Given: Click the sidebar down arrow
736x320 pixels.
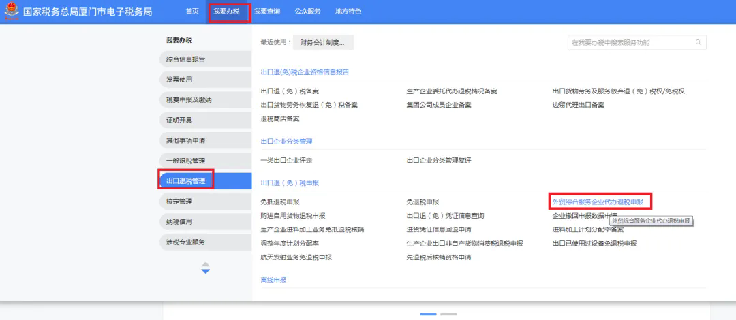Looking at the screenshot, I should [x=206, y=271].
